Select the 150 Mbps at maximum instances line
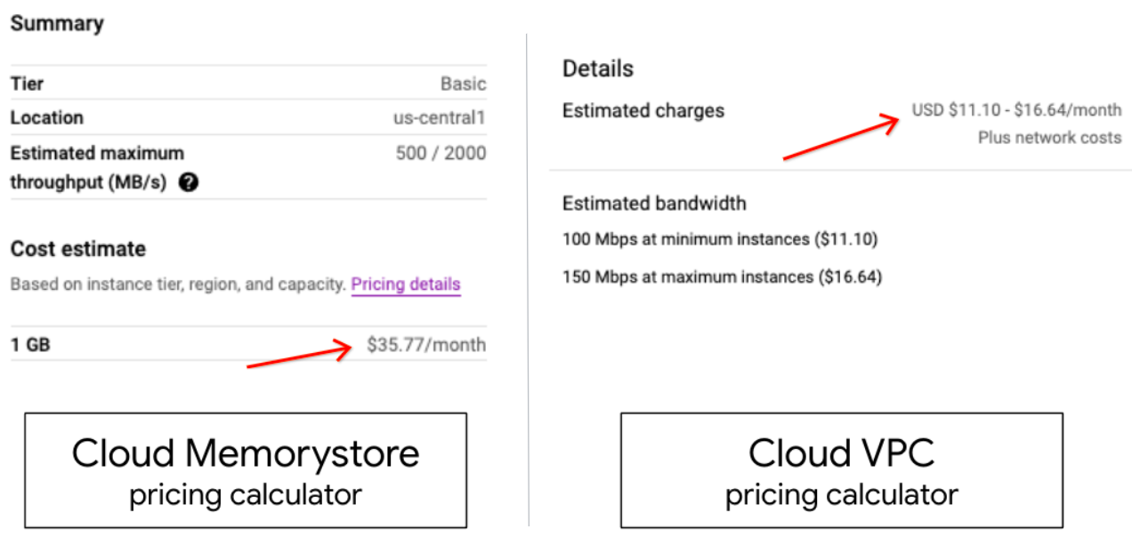 [x=722, y=277]
